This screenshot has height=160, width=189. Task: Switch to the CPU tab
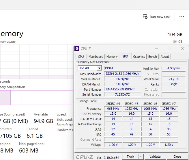(81, 57)
